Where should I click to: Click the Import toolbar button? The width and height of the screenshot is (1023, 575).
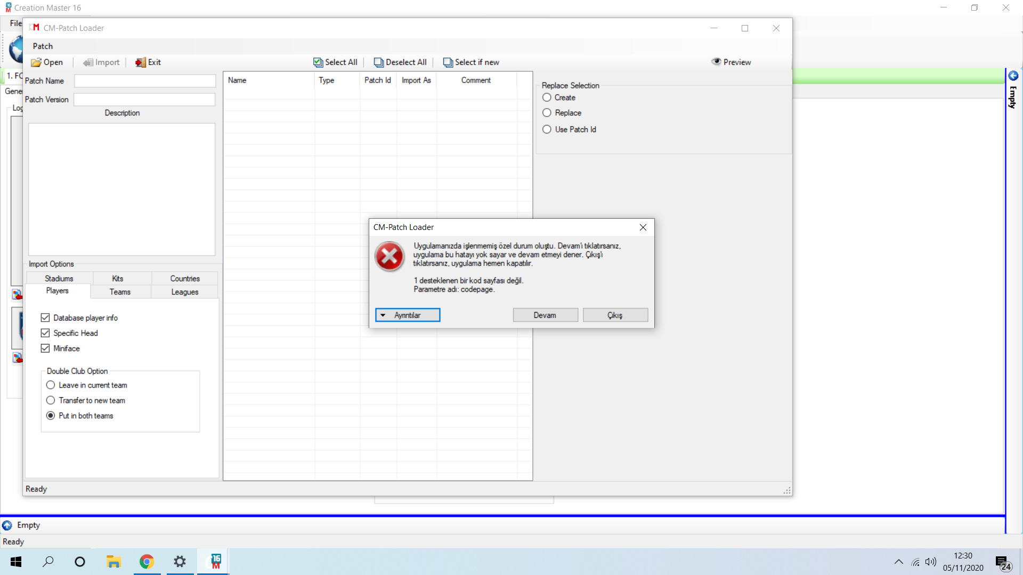click(x=101, y=62)
